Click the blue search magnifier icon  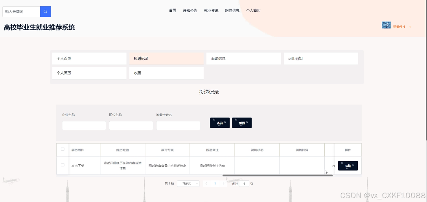click(x=46, y=12)
